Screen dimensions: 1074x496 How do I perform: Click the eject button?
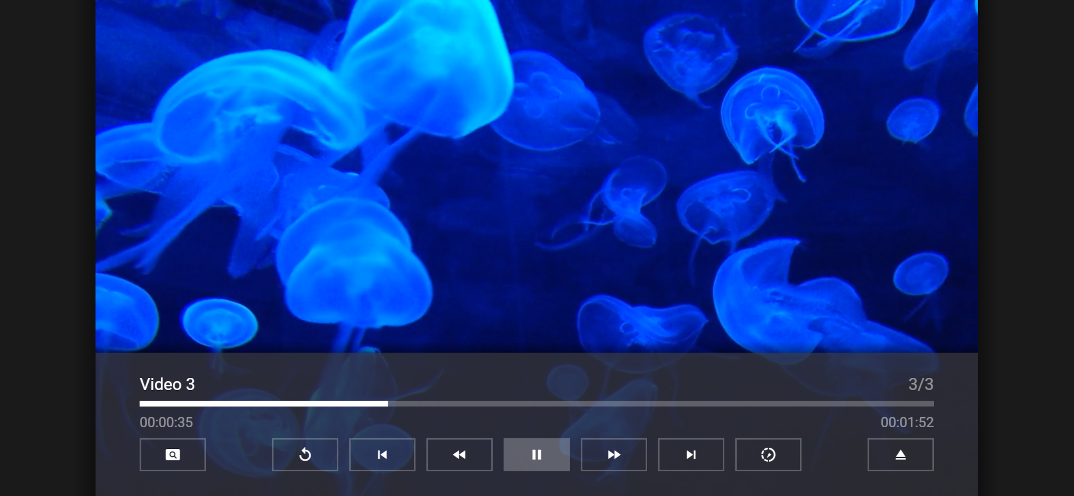pos(901,454)
